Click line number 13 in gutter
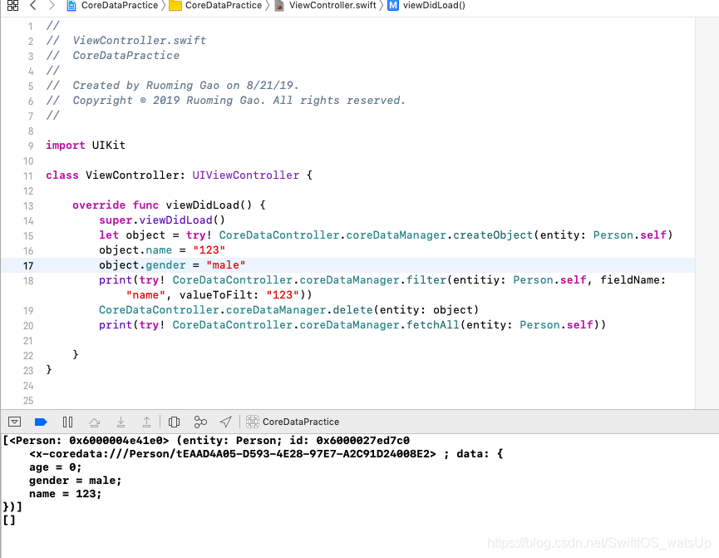This screenshot has width=719, height=558. (x=28, y=206)
